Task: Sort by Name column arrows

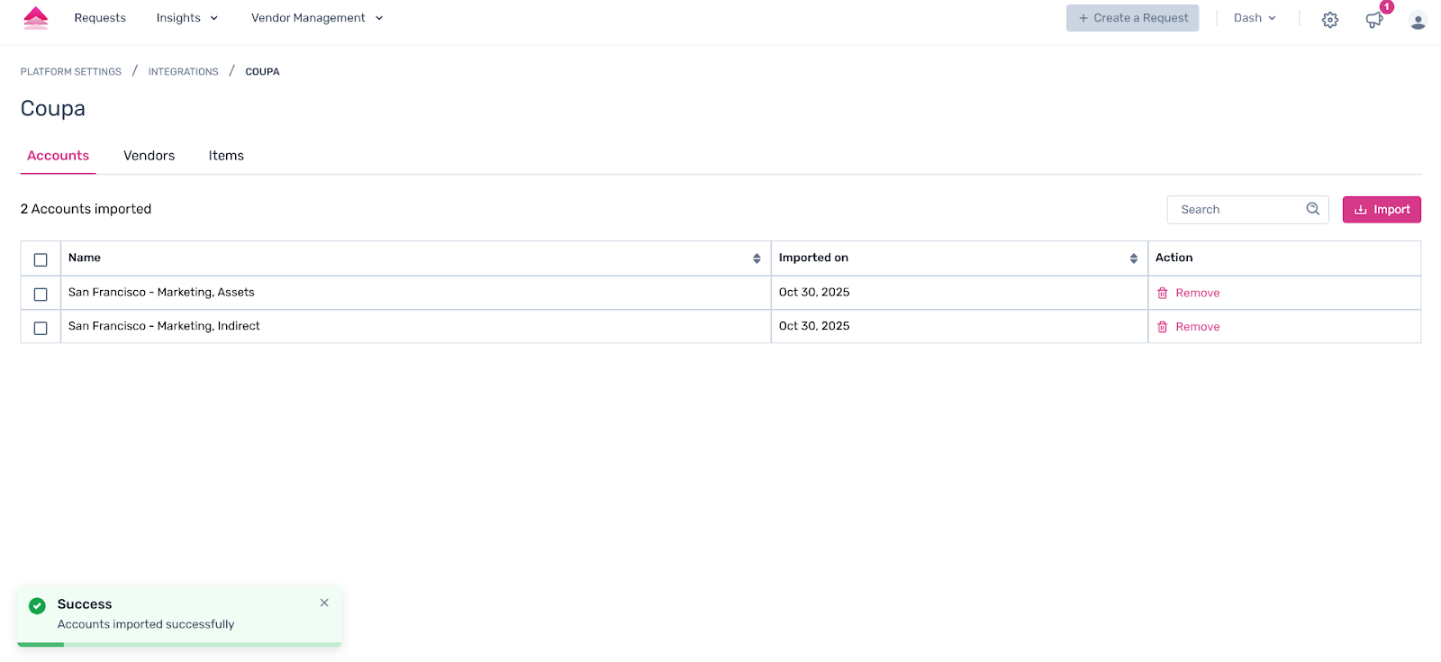Action: [757, 258]
